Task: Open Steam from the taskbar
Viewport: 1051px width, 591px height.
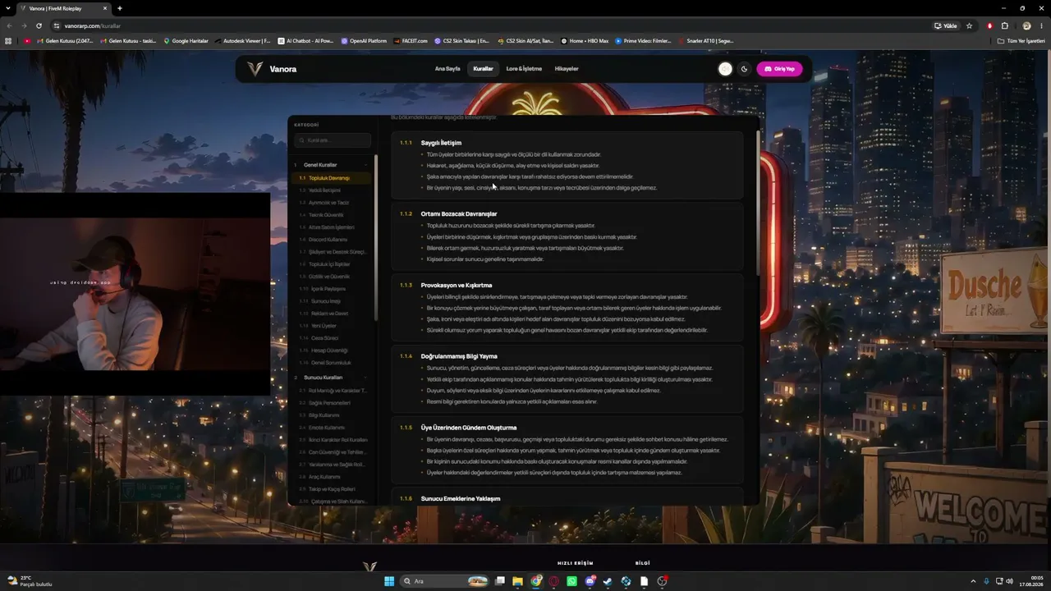Action: [x=608, y=581]
